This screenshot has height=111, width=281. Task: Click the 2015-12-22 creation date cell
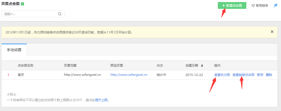[x=194, y=75]
